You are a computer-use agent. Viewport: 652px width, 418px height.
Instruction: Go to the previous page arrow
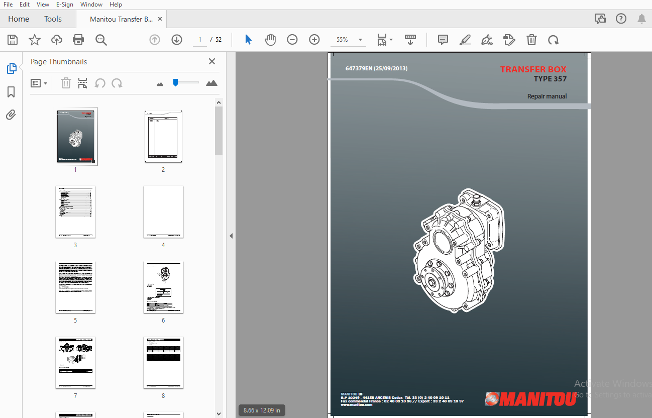pos(155,40)
